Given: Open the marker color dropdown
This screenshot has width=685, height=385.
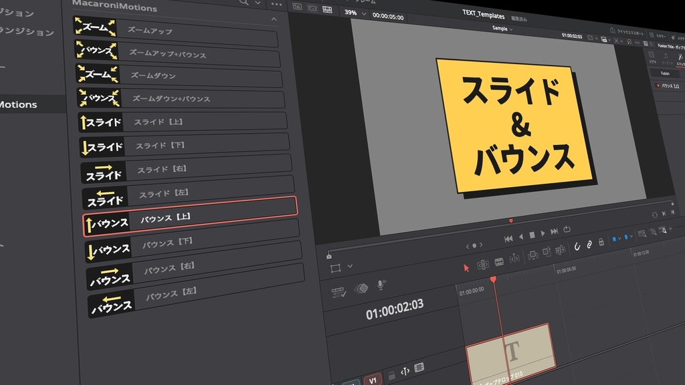Looking at the screenshot, I should pyautogui.click(x=620, y=238).
